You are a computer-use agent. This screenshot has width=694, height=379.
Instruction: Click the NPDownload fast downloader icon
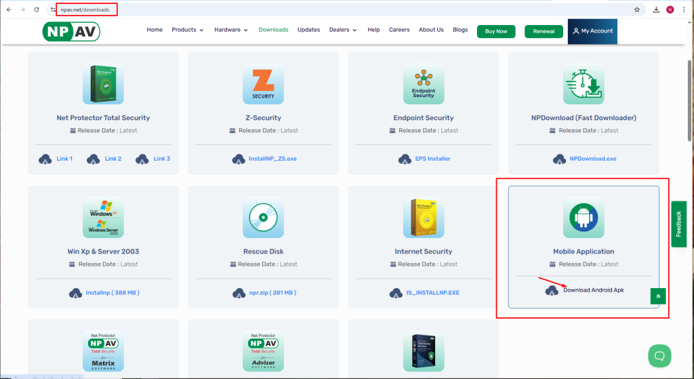(x=584, y=84)
